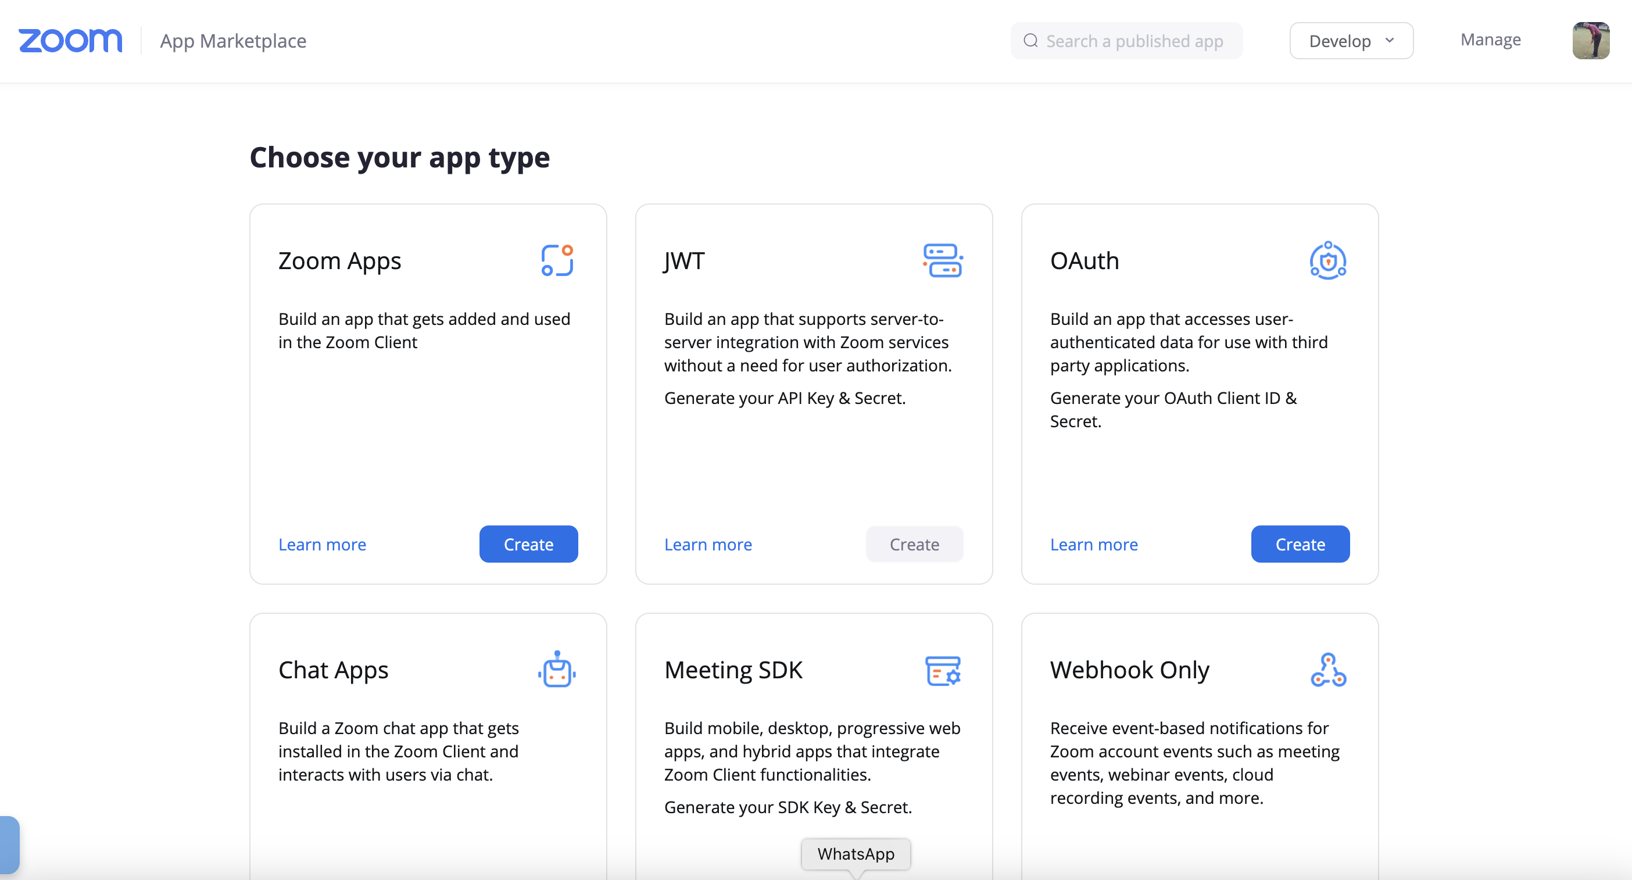The height and width of the screenshot is (880, 1632).
Task: Click 'Generate your SDK Key & Secret.' text
Action: pos(788,807)
